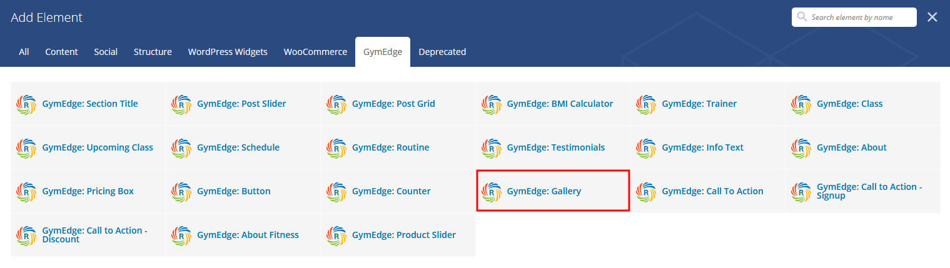This screenshot has height=268, width=950.
Task: Open the WooCommerce tab
Action: point(315,52)
